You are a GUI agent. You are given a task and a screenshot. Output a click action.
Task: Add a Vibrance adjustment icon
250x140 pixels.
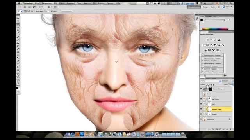(204, 45)
